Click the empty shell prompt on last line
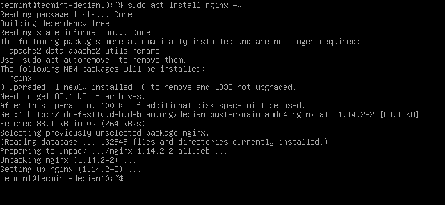The height and width of the screenshot is (205, 445). coord(62,178)
